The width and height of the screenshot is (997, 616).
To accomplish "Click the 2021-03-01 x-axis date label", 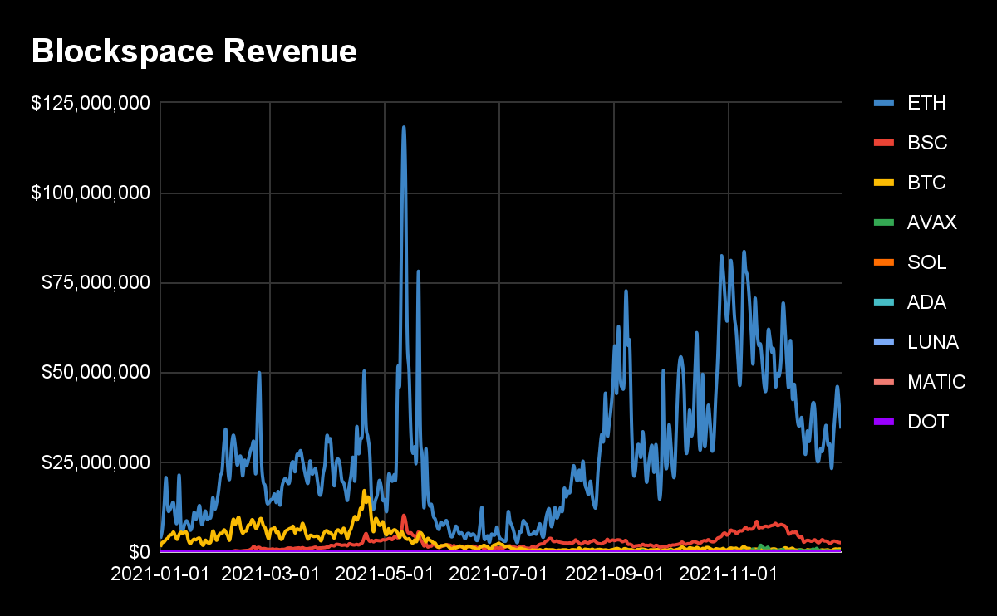I will (271, 574).
